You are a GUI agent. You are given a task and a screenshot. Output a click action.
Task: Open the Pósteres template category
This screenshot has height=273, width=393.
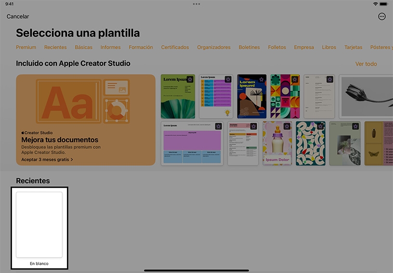point(381,47)
